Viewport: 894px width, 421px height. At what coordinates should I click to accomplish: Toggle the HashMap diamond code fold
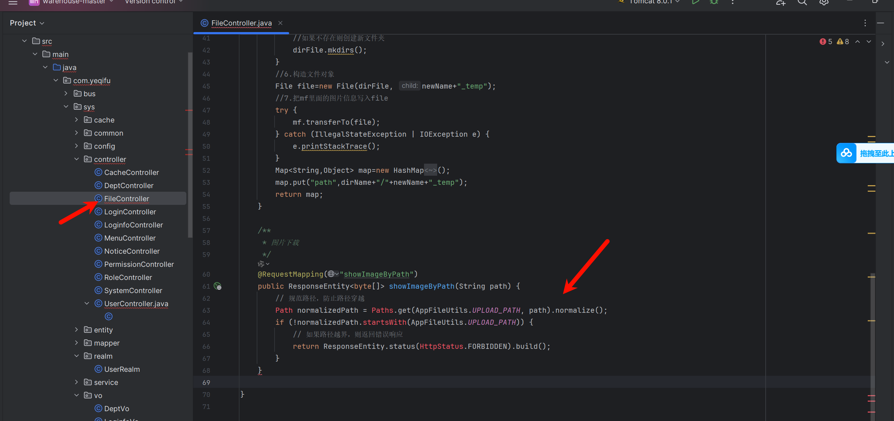point(430,171)
